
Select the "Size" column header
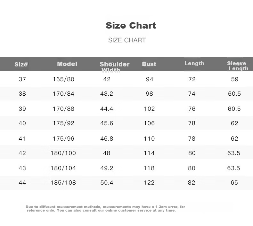click(x=21, y=64)
